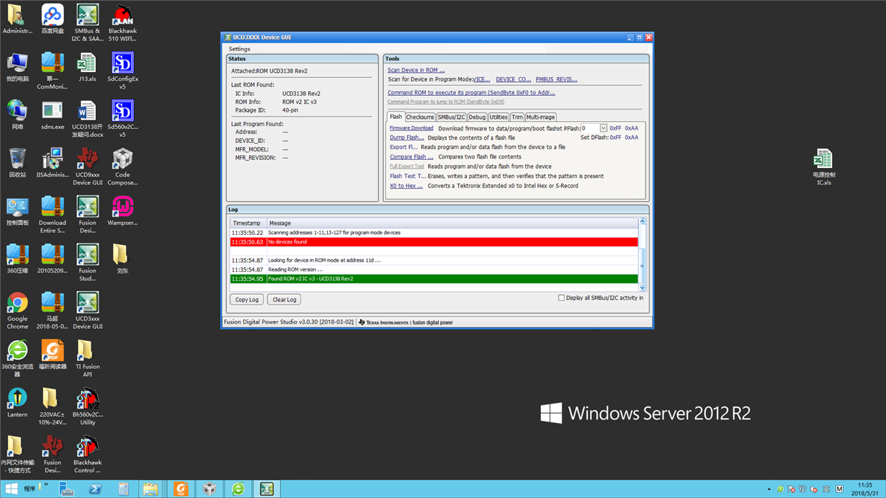This screenshot has height=498, width=886.
Task: Launch Blackhawk Control desktop shortcut
Action: (x=87, y=455)
